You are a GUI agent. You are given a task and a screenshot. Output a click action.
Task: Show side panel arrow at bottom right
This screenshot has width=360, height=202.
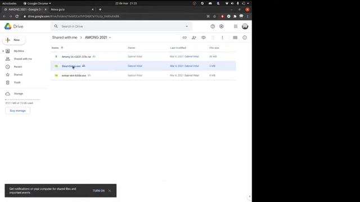pos(250,196)
